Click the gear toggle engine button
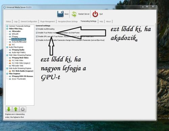This screenshot has height=131, width=169. [x=23, y=109]
